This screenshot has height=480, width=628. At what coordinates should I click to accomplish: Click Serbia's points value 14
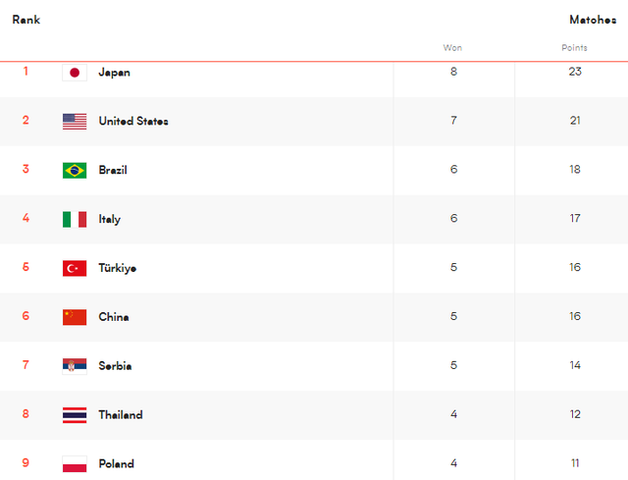pyautogui.click(x=575, y=365)
